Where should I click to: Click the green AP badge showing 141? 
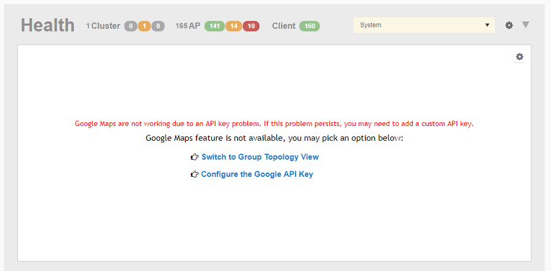coord(215,26)
